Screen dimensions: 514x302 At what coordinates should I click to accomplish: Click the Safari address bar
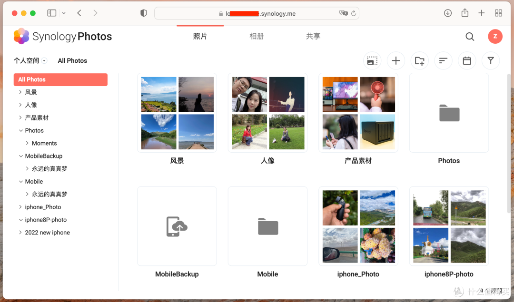point(257,13)
